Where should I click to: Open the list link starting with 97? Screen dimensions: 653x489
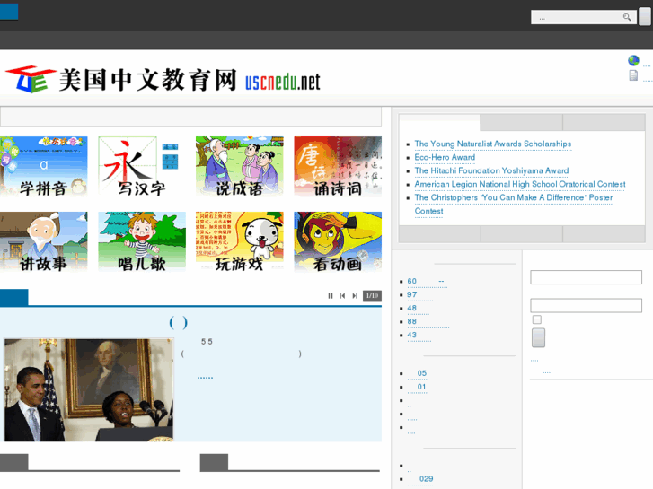[x=419, y=295]
